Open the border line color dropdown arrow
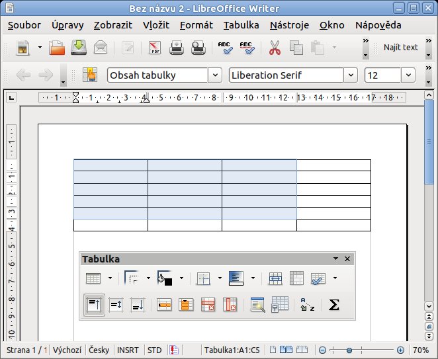Image resolution: width=438 pixels, height=359 pixels. click(181, 278)
